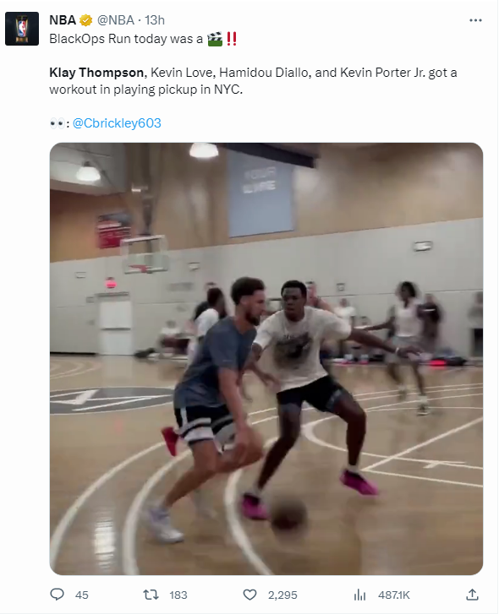Image resolution: width=499 pixels, height=614 pixels.
Task: Like the tweet with the heart icon
Action: [249, 595]
